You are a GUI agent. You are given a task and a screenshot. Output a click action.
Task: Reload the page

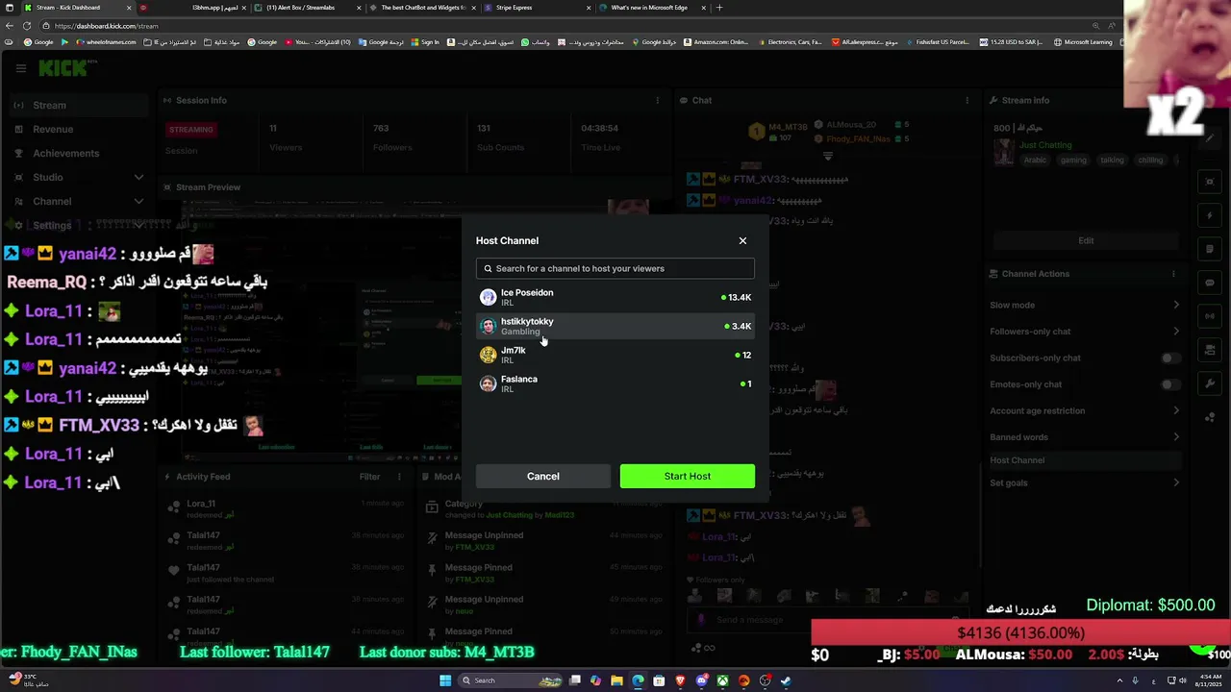[x=27, y=26]
